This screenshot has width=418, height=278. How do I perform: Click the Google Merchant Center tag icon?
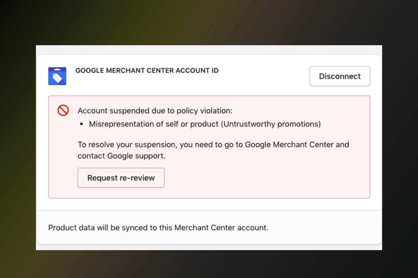[57, 76]
